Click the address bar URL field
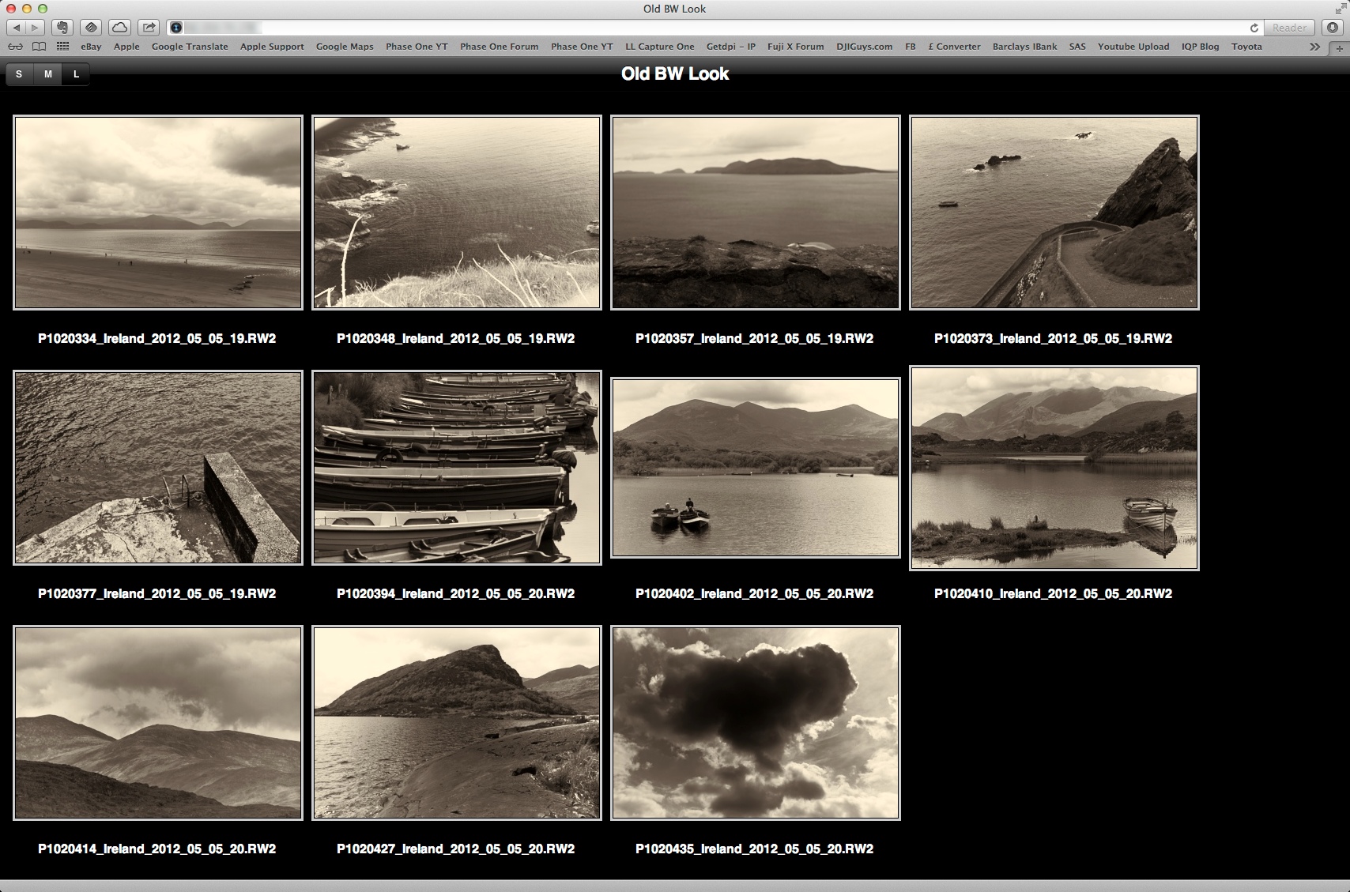Viewport: 1350px width, 892px height. coord(715,28)
